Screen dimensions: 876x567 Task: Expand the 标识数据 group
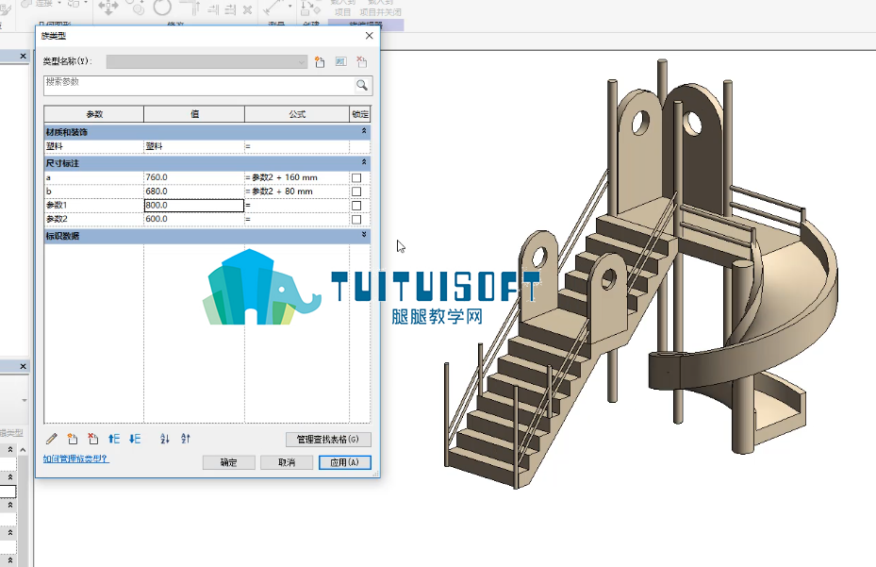(x=364, y=235)
